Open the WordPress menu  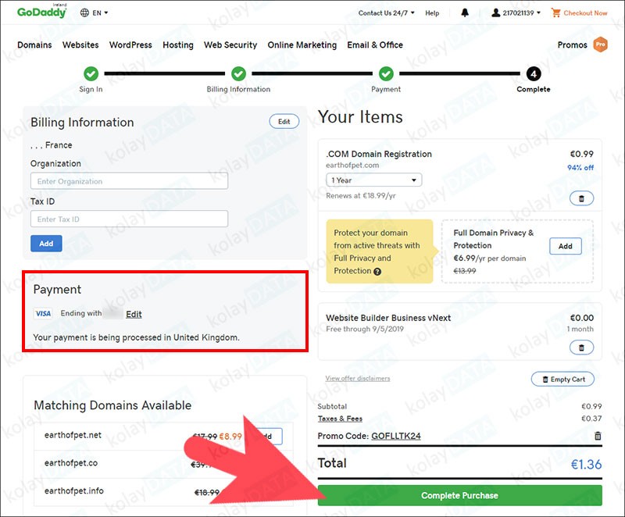pyautogui.click(x=130, y=45)
